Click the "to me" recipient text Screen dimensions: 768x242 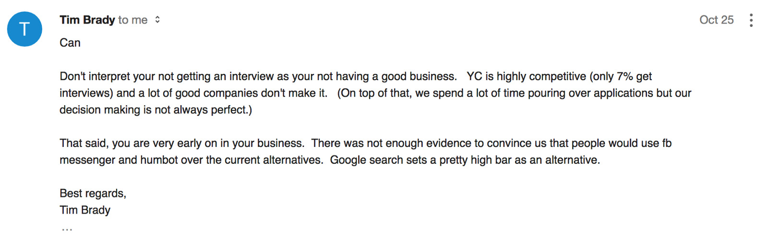coord(133,20)
